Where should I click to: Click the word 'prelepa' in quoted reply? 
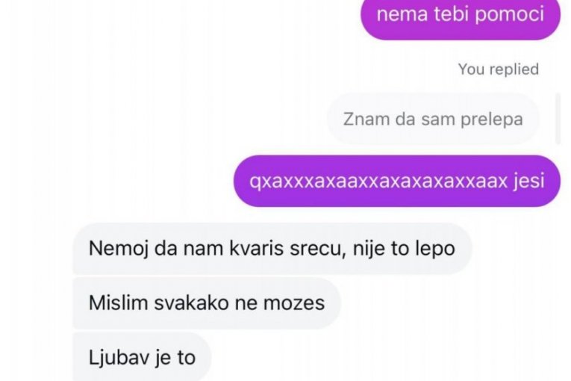[x=492, y=120]
